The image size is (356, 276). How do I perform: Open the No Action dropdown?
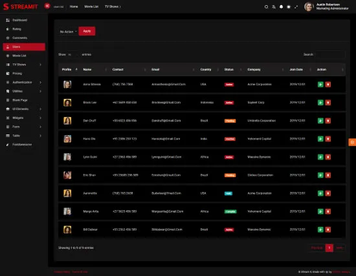pyautogui.click(x=68, y=32)
